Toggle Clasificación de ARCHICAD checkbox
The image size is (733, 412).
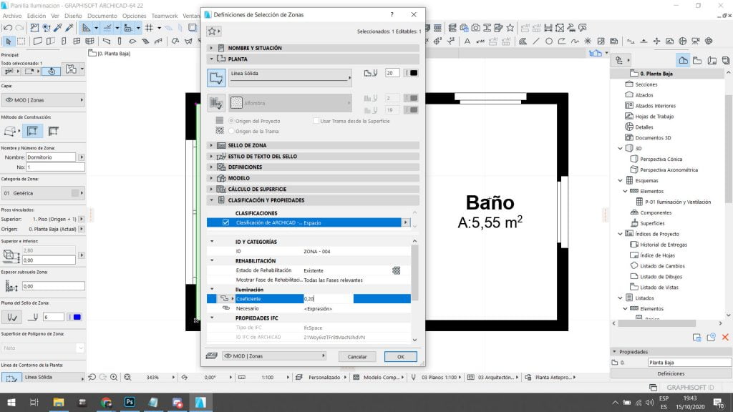coord(226,222)
